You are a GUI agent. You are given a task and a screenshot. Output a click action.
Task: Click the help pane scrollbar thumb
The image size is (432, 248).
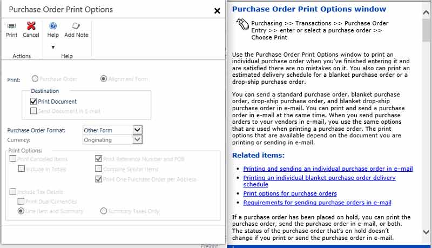tap(426, 30)
